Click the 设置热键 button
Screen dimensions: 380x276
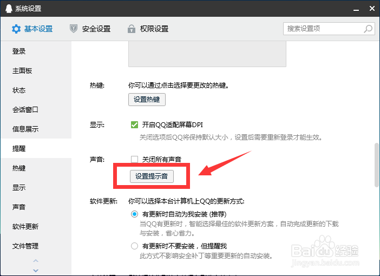[x=147, y=100]
